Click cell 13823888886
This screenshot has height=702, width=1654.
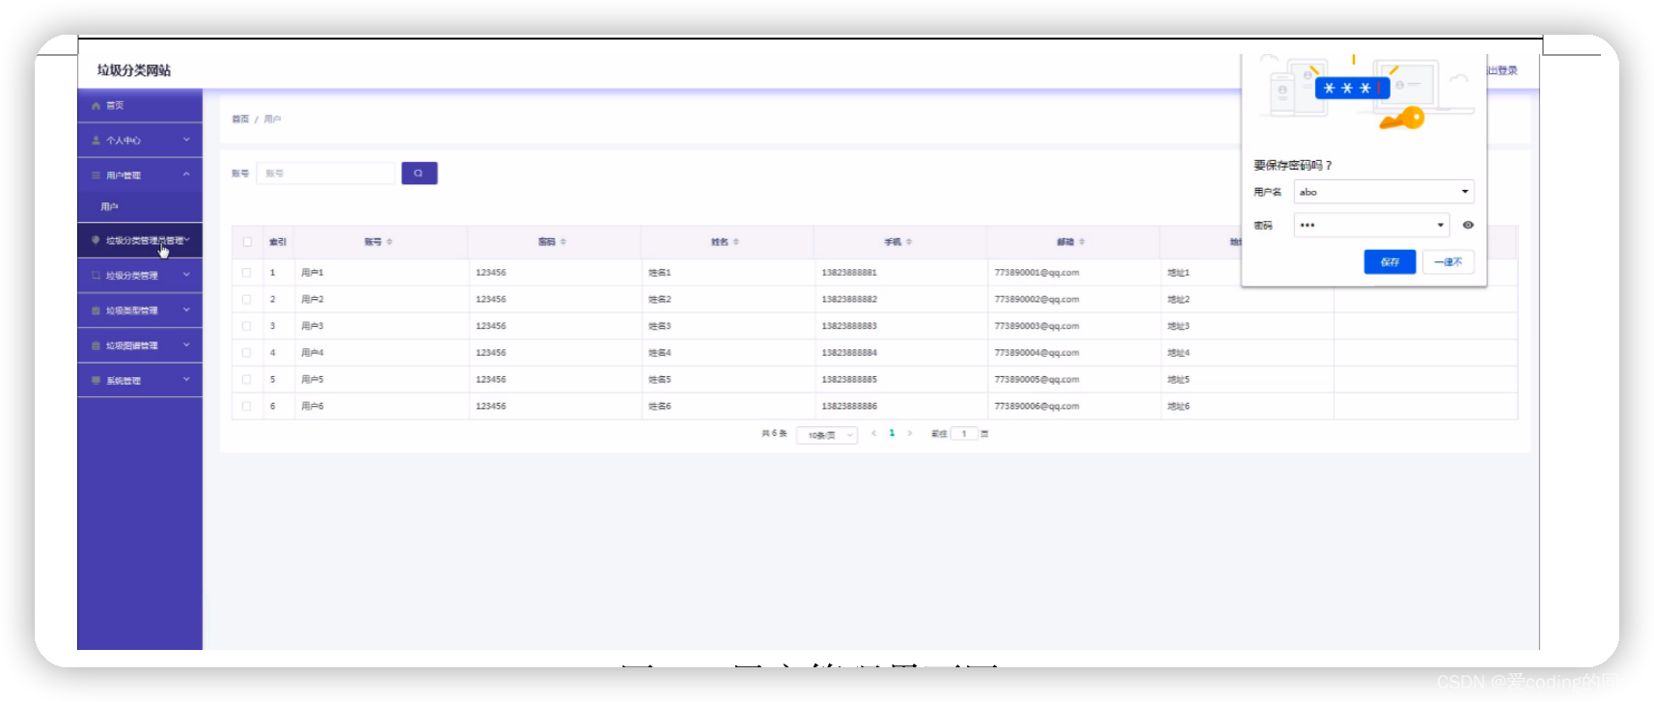(x=849, y=407)
